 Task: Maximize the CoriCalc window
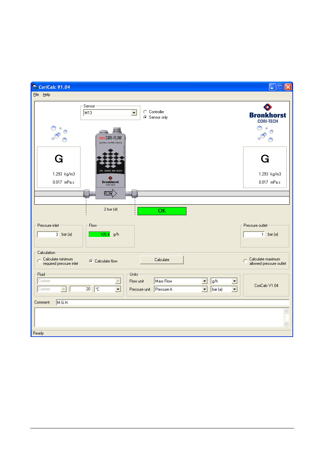tap(280, 87)
